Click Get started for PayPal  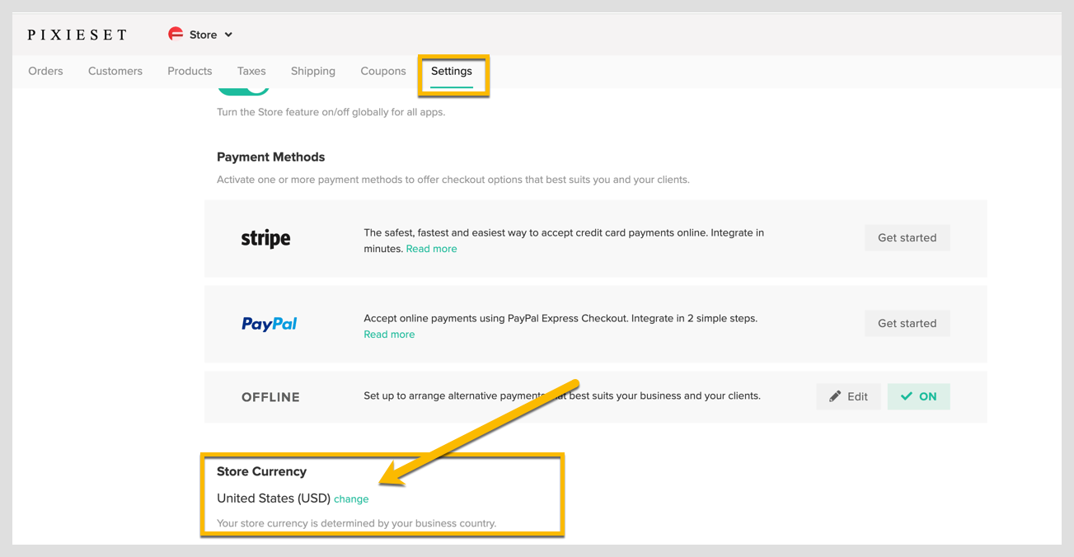point(907,324)
